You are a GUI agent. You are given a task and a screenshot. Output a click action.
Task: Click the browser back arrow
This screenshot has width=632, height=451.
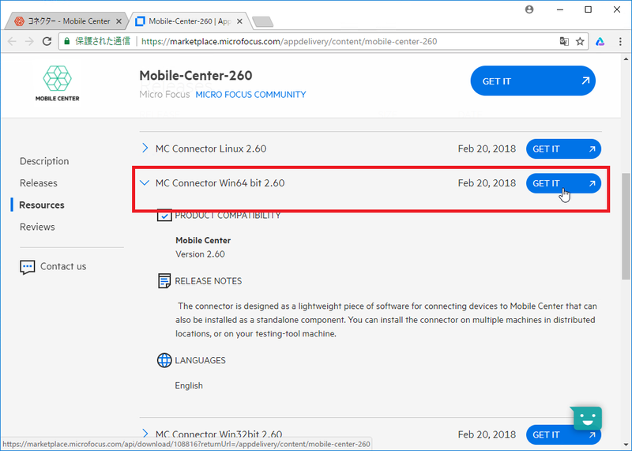(x=11, y=41)
